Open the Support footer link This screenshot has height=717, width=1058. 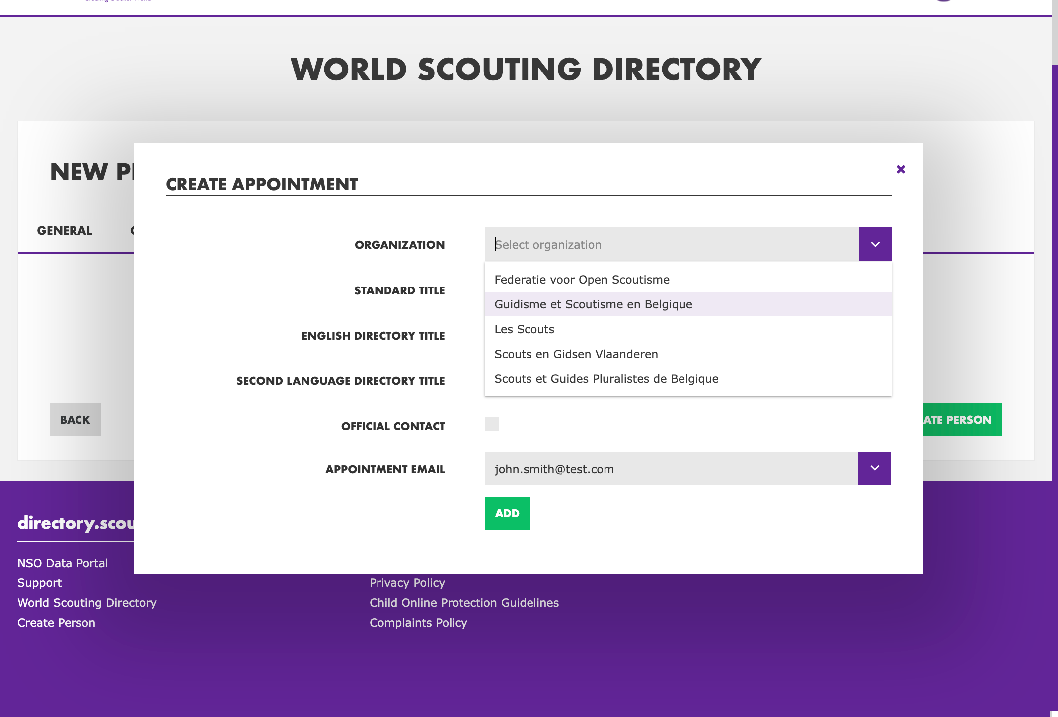point(40,583)
